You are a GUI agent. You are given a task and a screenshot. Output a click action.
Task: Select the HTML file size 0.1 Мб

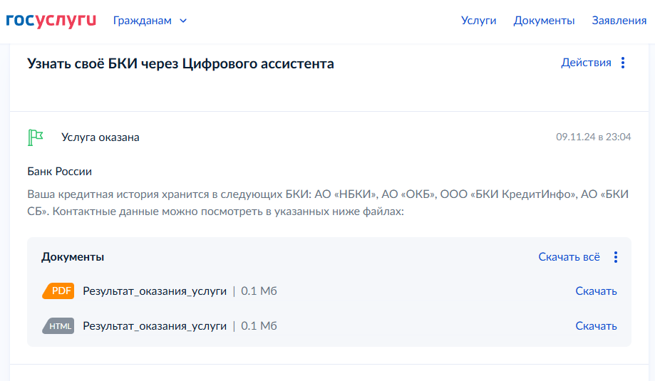click(x=259, y=326)
